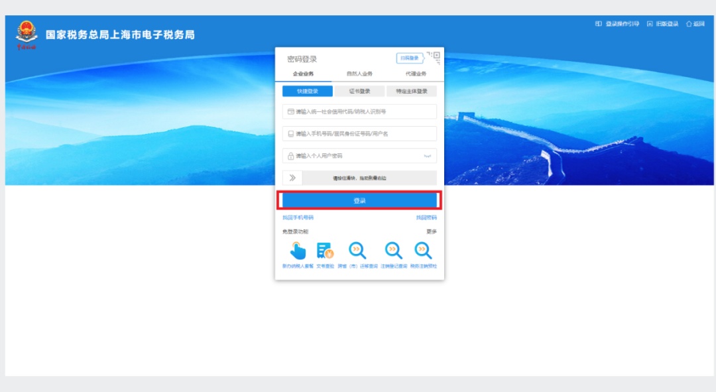Focus the unified social credit code field
716x392 pixels.
point(359,111)
